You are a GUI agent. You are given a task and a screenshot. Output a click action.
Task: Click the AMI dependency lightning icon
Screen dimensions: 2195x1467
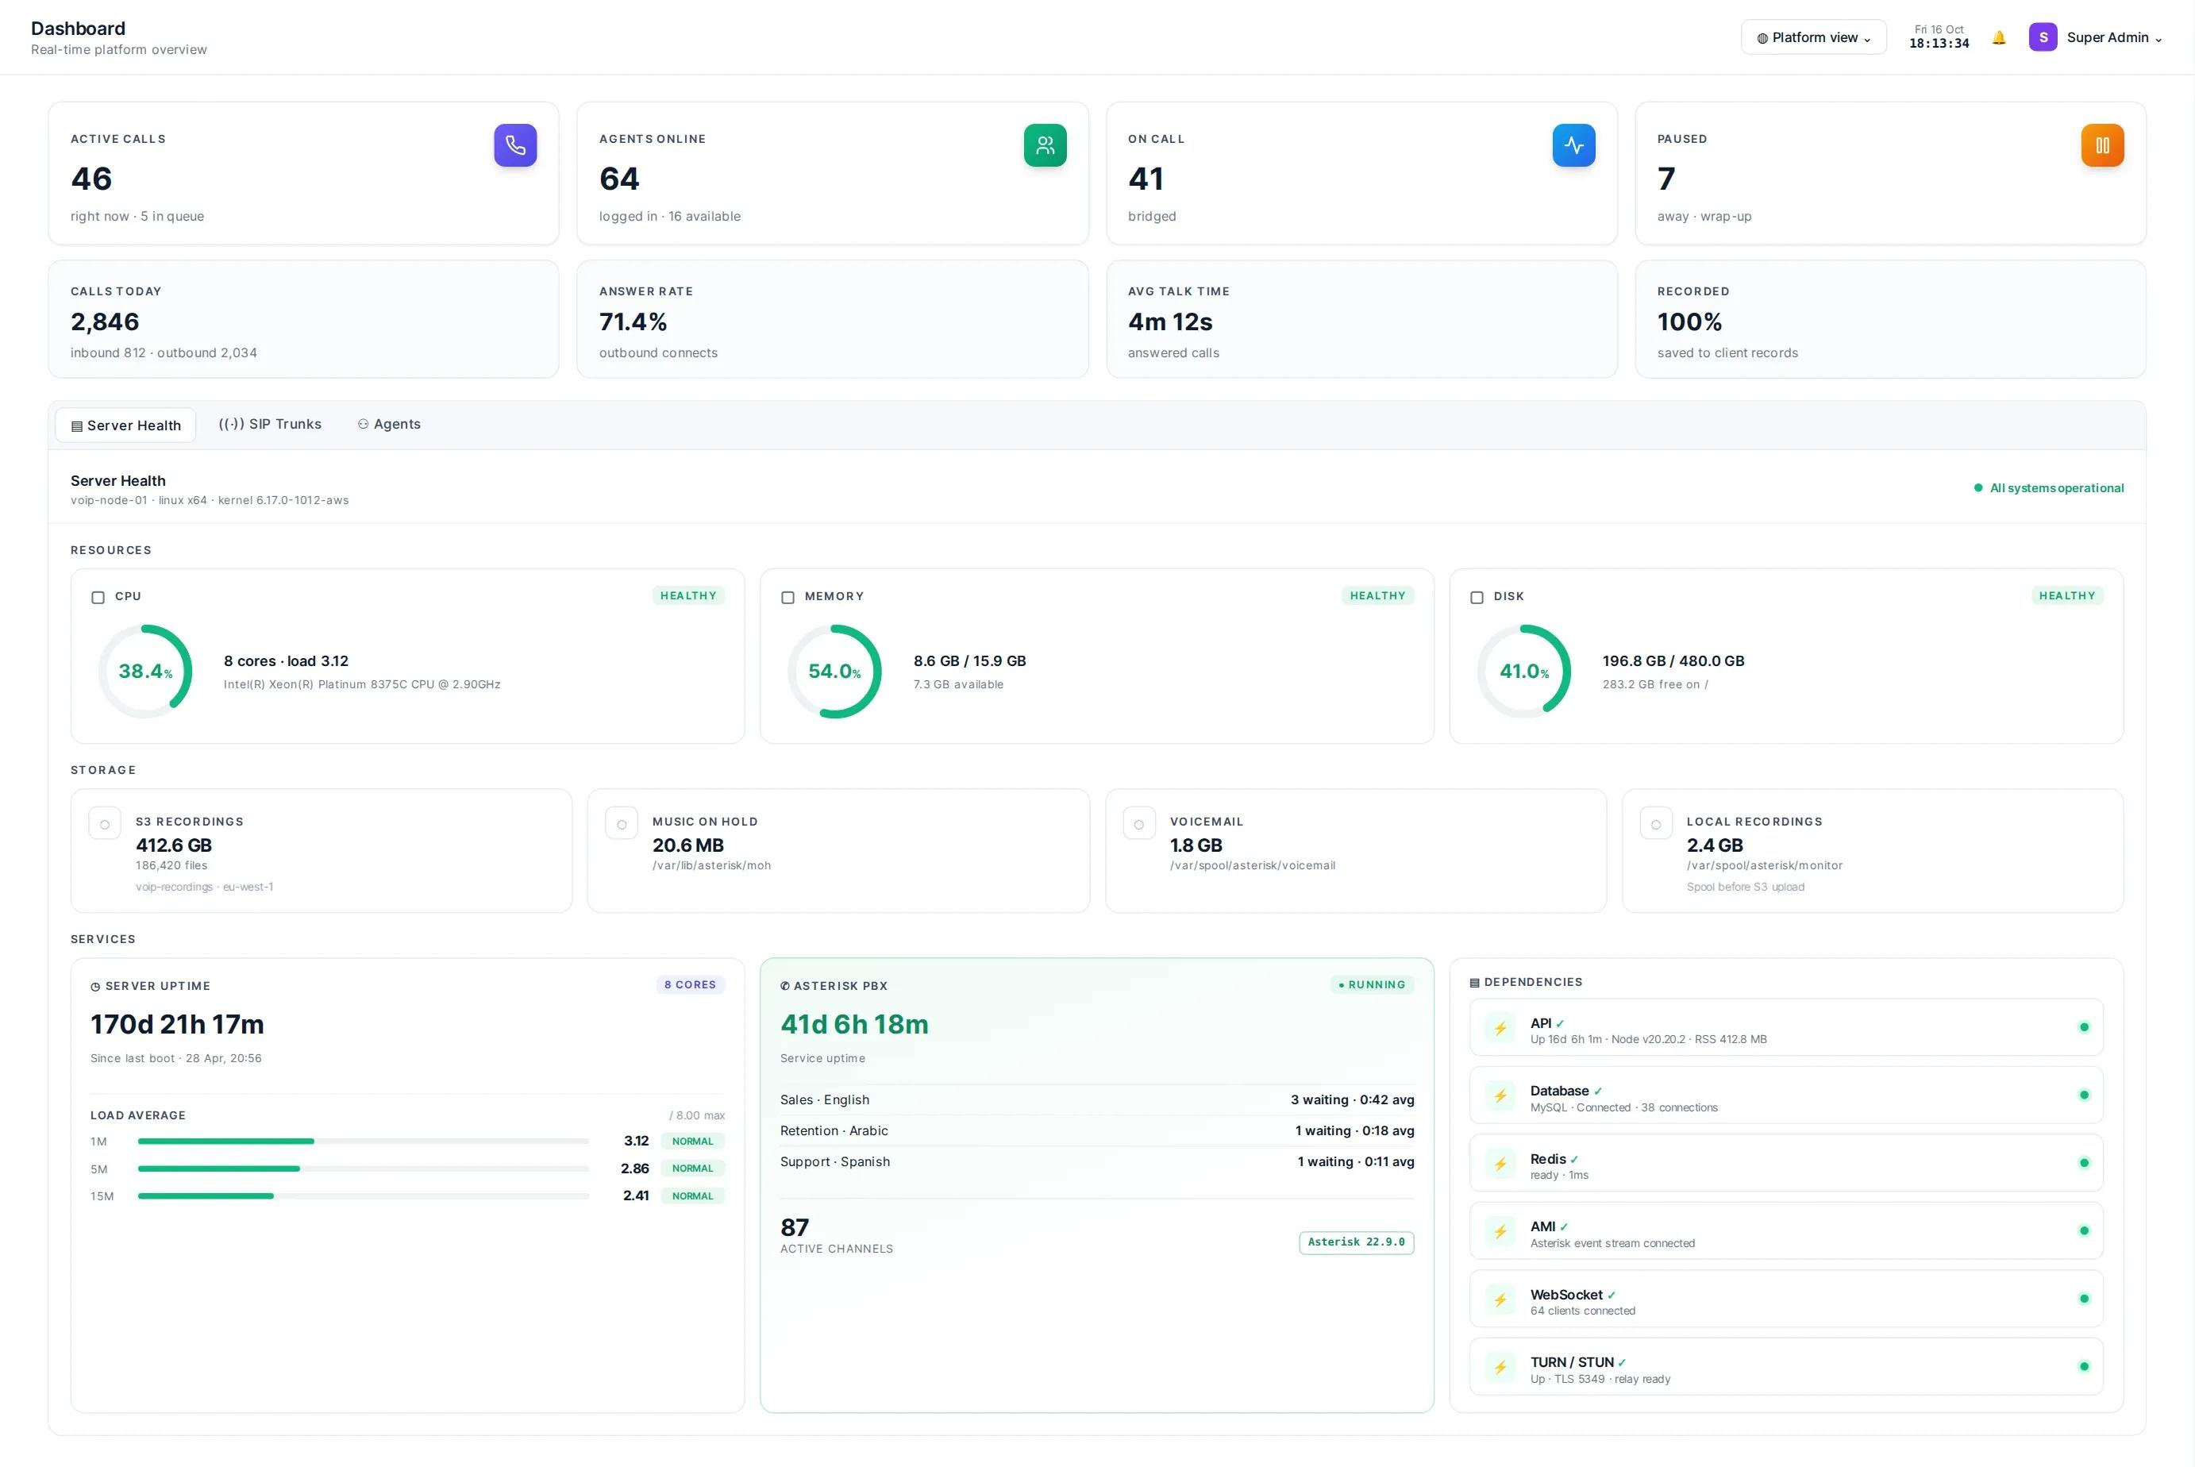point(1500,1231)
